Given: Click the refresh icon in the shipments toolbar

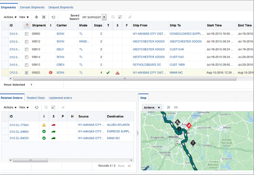Looking at the screenshot, I should pyautogui.click(x=53, y=17).
